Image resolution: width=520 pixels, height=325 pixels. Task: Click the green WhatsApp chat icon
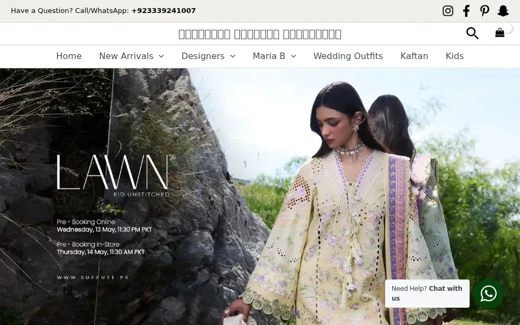[x=489, y=294]
